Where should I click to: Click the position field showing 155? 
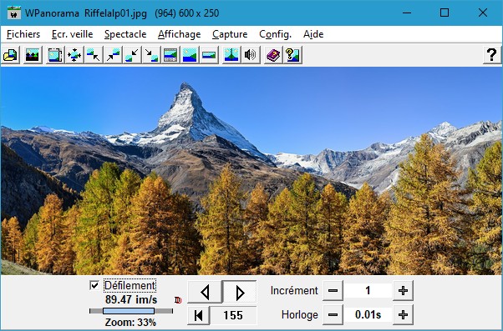233,315
